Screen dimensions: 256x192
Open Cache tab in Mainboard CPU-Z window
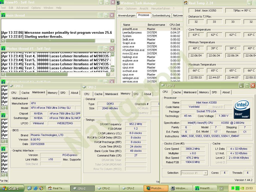25,93
